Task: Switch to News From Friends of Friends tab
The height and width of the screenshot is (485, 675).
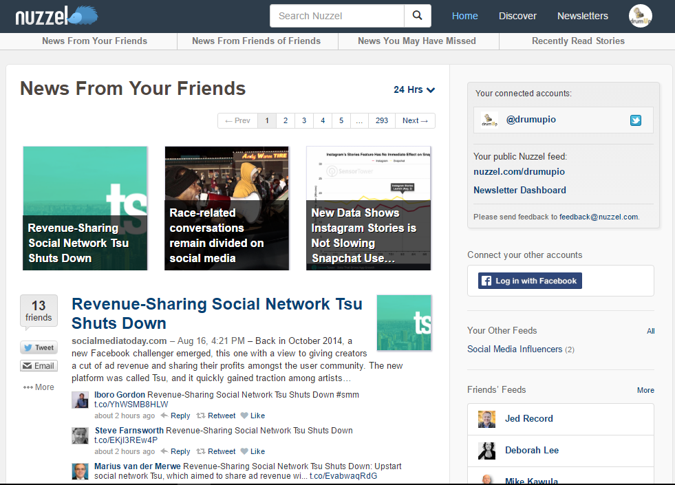Action: (x=256, y=41)
